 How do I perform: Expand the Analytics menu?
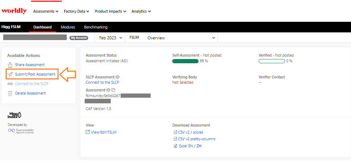point(141,11)
